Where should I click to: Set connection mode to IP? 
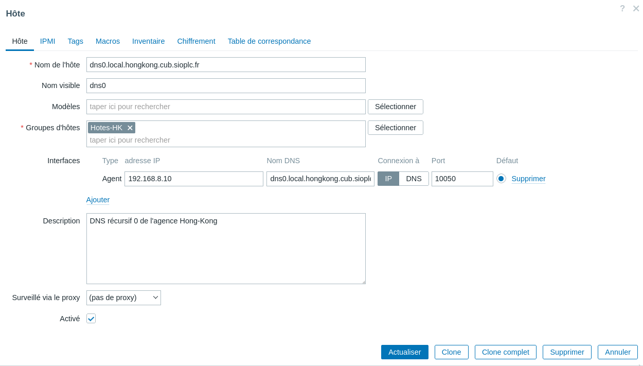(x=388, y=179)
